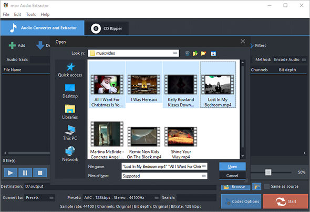Click the Start conversion button
The image size is (310, 212).
(x=285, y=201)
